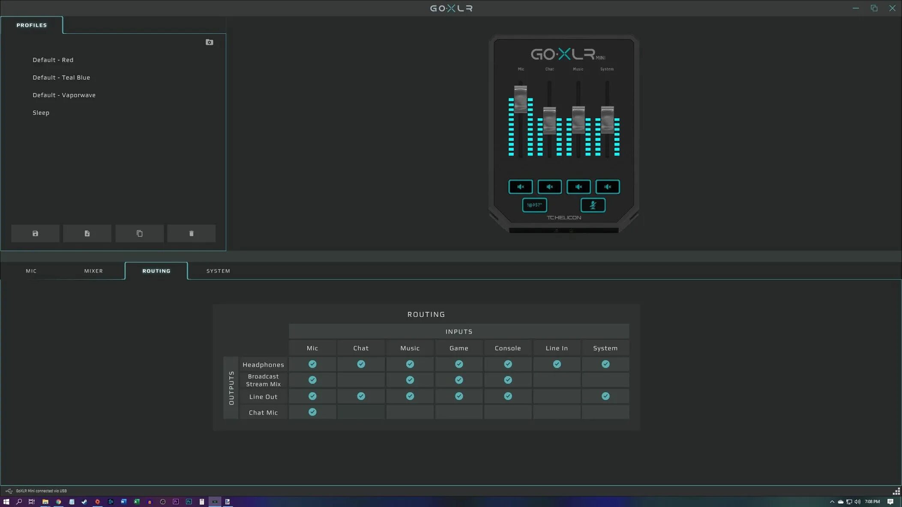Enable Mic routing to Broadcast Stream Mix
This screenshot has width=902, height=507.
coord(312,380)
